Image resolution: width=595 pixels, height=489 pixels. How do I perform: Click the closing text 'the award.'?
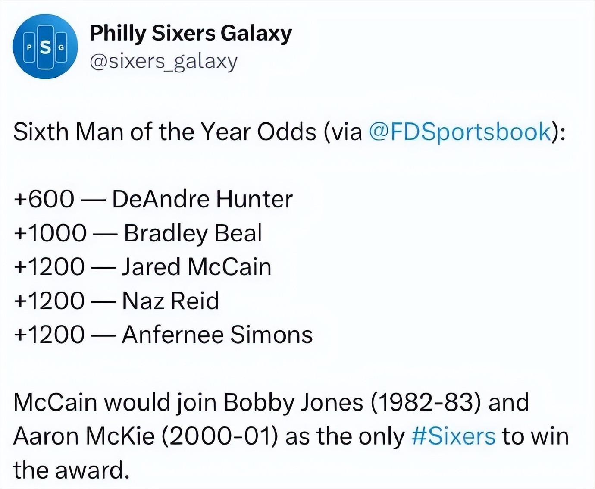tap(71, 470)
